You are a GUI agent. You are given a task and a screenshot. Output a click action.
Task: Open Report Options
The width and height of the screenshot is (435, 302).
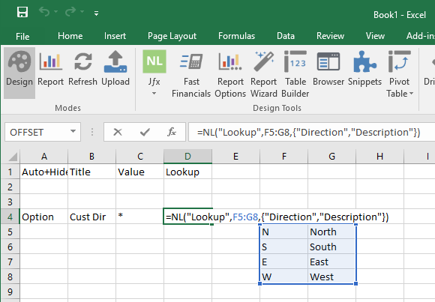230,74
